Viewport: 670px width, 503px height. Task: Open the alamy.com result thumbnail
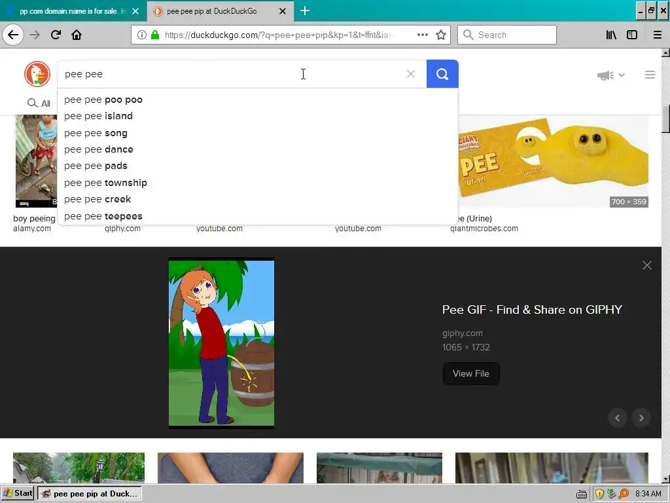(x=36, y=161)
